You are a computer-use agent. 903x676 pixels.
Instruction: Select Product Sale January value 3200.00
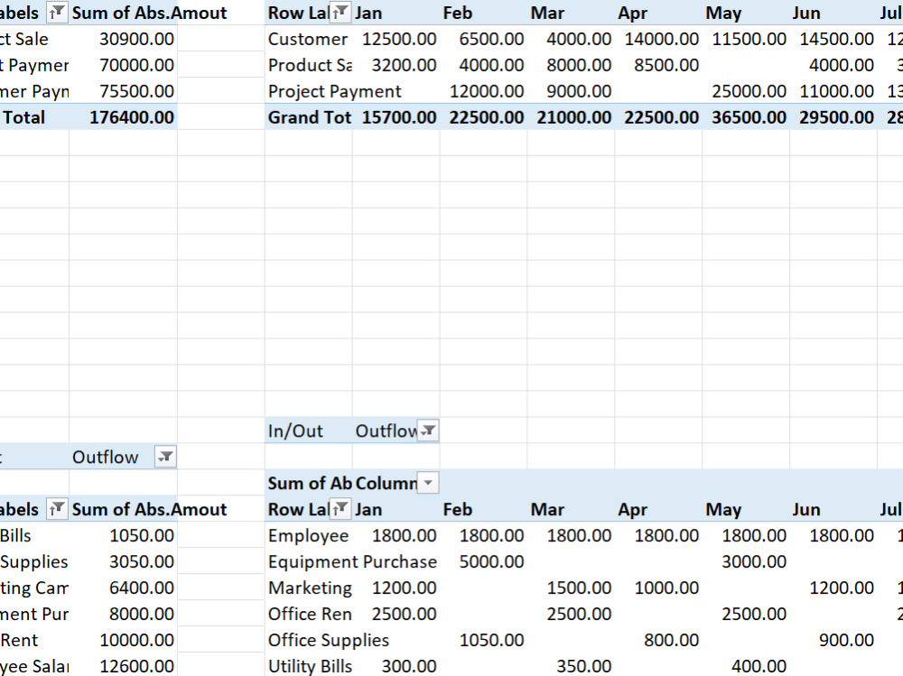click(x=396, y=65)
